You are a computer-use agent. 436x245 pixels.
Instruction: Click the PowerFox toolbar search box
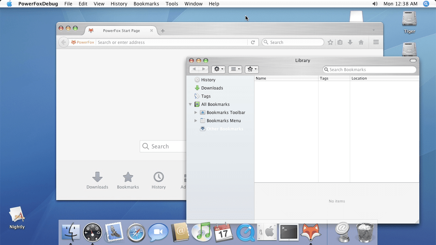point(293,42)
